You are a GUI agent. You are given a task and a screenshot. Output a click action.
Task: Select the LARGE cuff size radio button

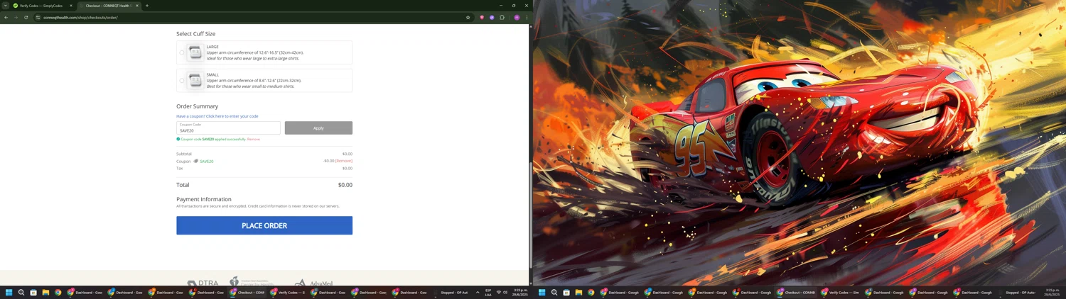(182, 52)
